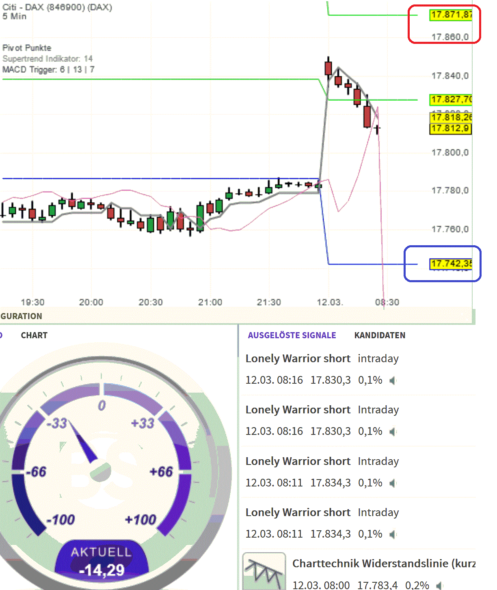This screenshot has height=590, width=497.
Task: Open the KONFIGURATION menu
Action: pos(21,316)
